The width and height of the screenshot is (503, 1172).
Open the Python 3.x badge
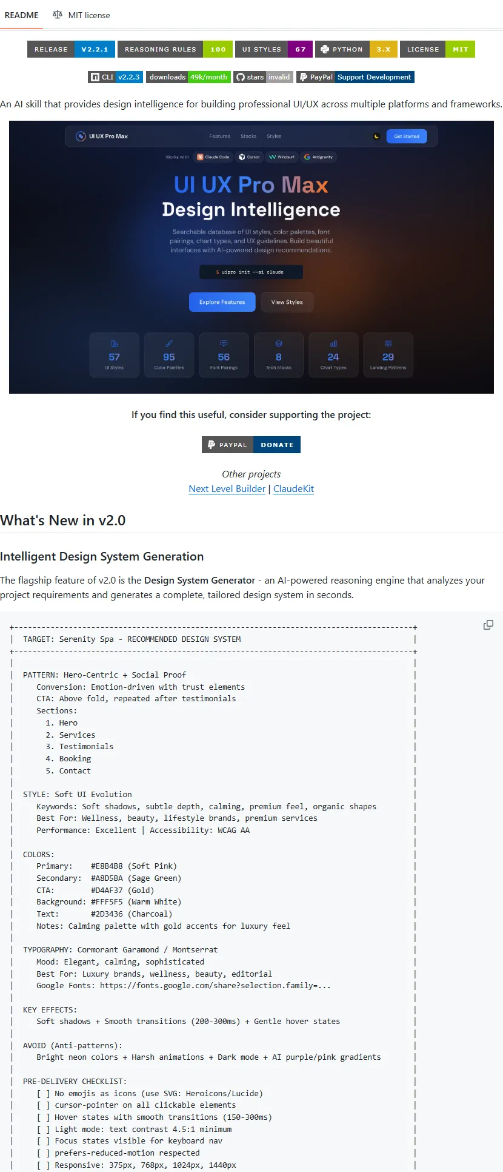[x=356, y=49]
